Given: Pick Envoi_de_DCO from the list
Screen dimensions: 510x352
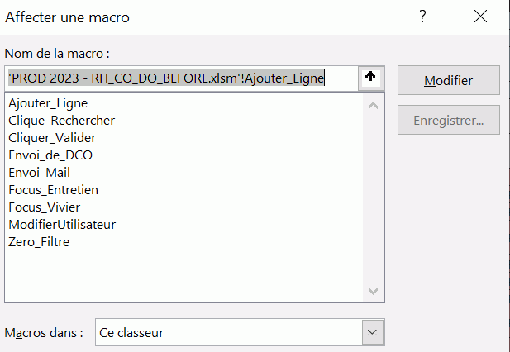Looking at the screenshot, I should click(47, 155).
